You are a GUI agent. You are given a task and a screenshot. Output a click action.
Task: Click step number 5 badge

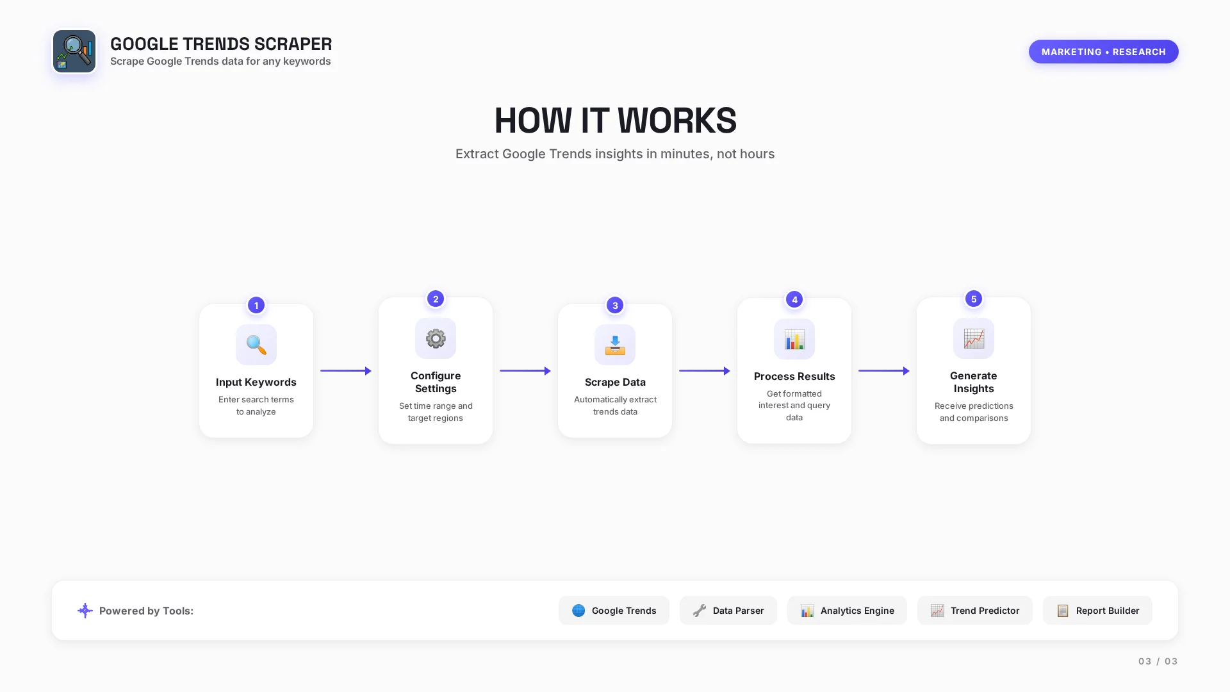click(x=974, y=299)
